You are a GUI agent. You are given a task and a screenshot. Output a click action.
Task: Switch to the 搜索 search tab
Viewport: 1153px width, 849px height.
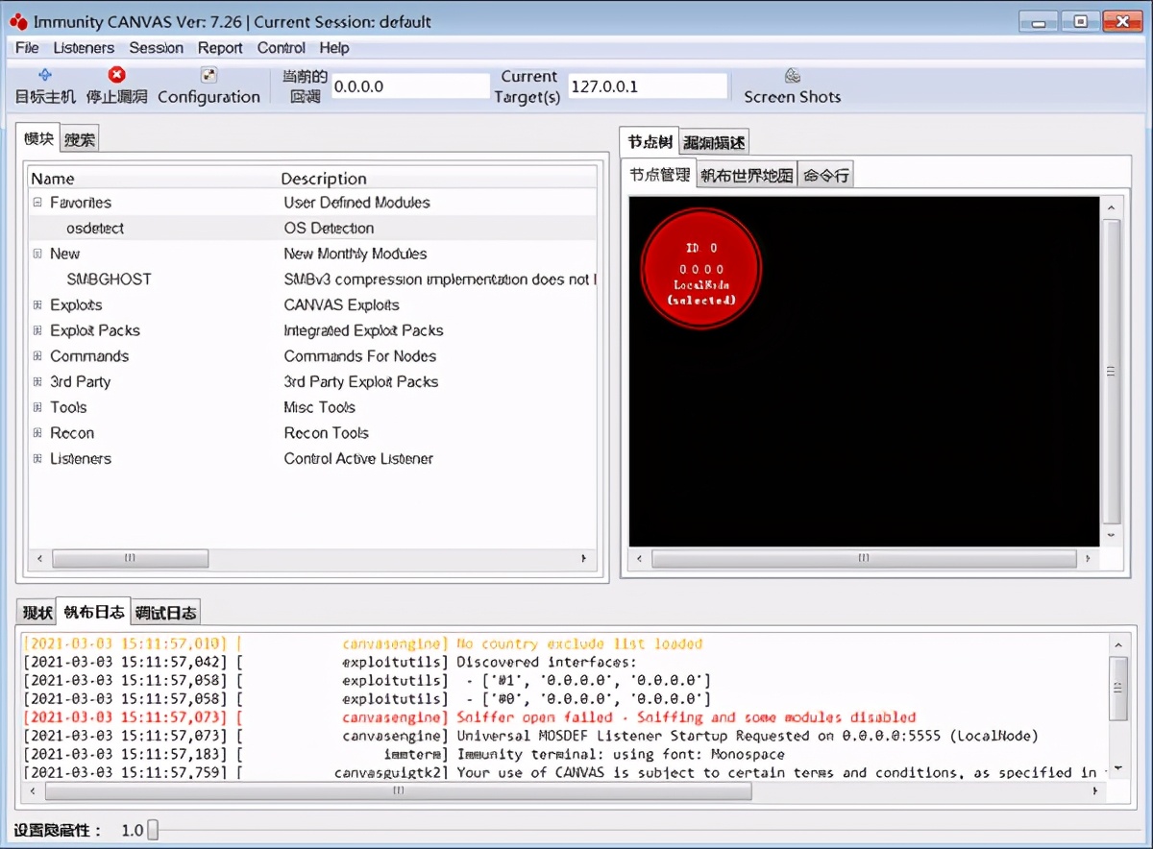coord(80,140)
